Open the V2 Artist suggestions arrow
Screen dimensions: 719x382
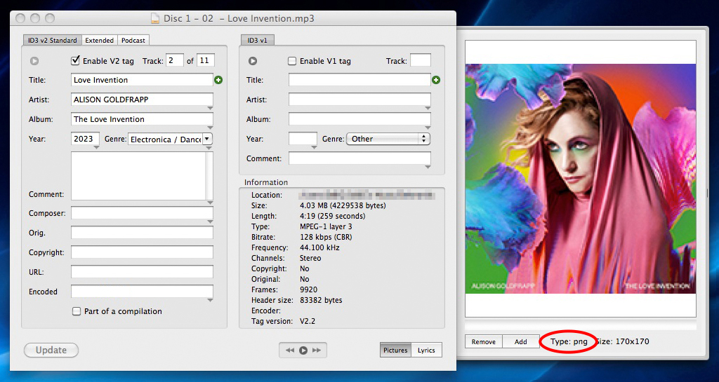tap(210, 109)
